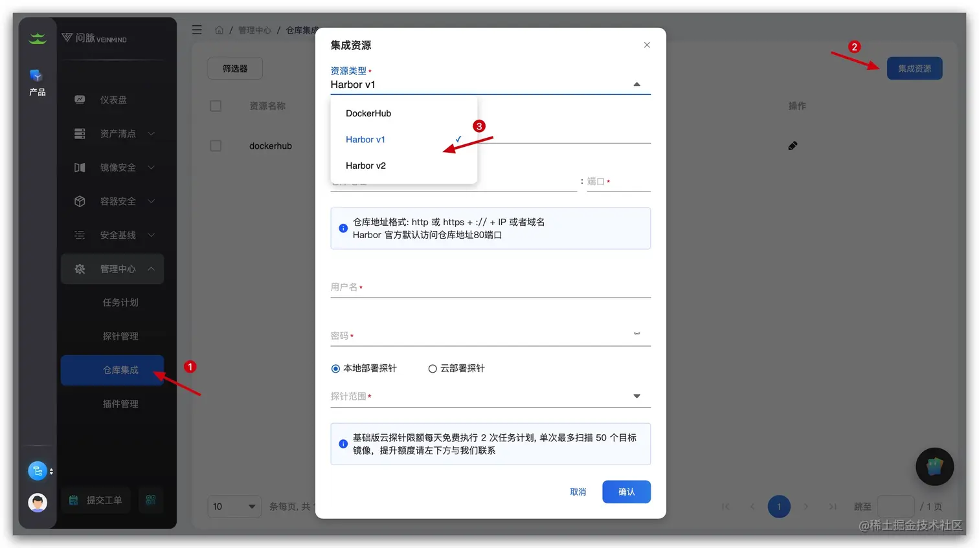The height and width of the screenshot is (548, 979).
Task: Select the table header checkbox
Action: coord(216,106)
